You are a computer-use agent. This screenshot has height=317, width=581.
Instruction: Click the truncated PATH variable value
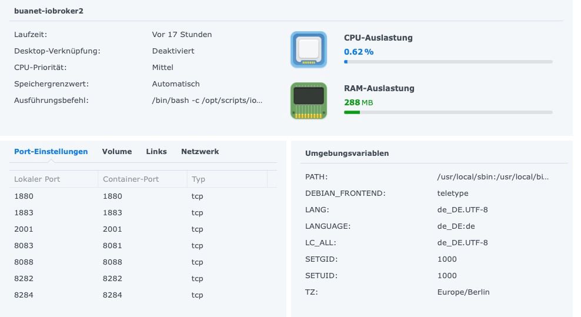[493, 177]
